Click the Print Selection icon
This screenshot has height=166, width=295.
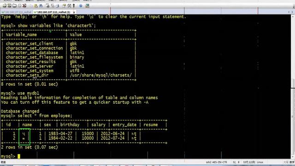pos(53,6)
